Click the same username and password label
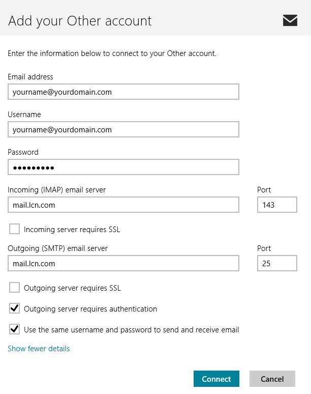The image size is (311, 394). (131, 330)
